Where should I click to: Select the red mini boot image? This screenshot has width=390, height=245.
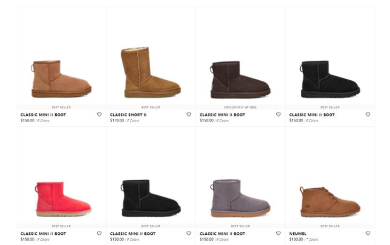point(63,199)
